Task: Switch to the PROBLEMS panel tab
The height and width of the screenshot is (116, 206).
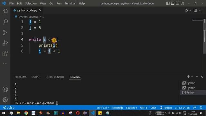Action: coord(21,77)
